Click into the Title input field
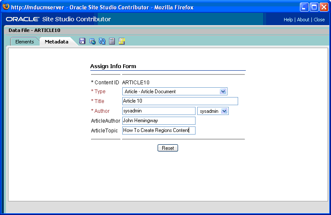The width and height of the screenshot is (331, 215). [x=180, y=101]
